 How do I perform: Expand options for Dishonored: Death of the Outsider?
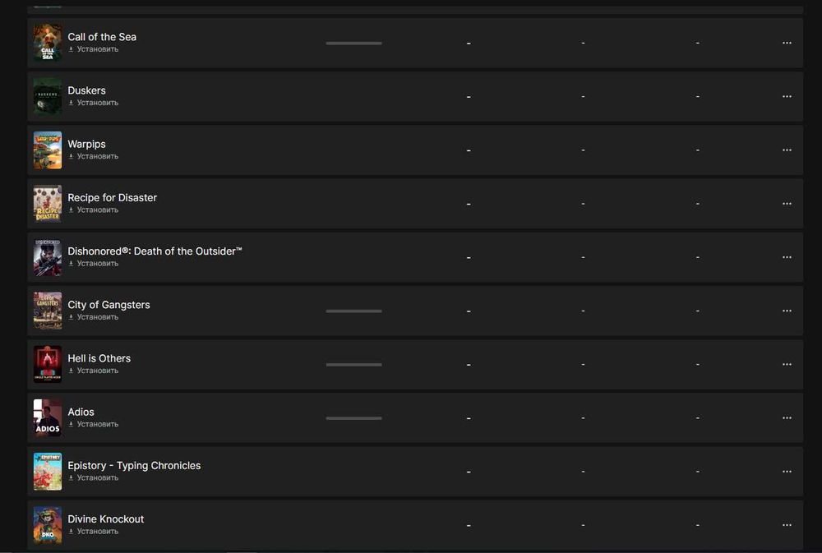[x=787, y=257]
